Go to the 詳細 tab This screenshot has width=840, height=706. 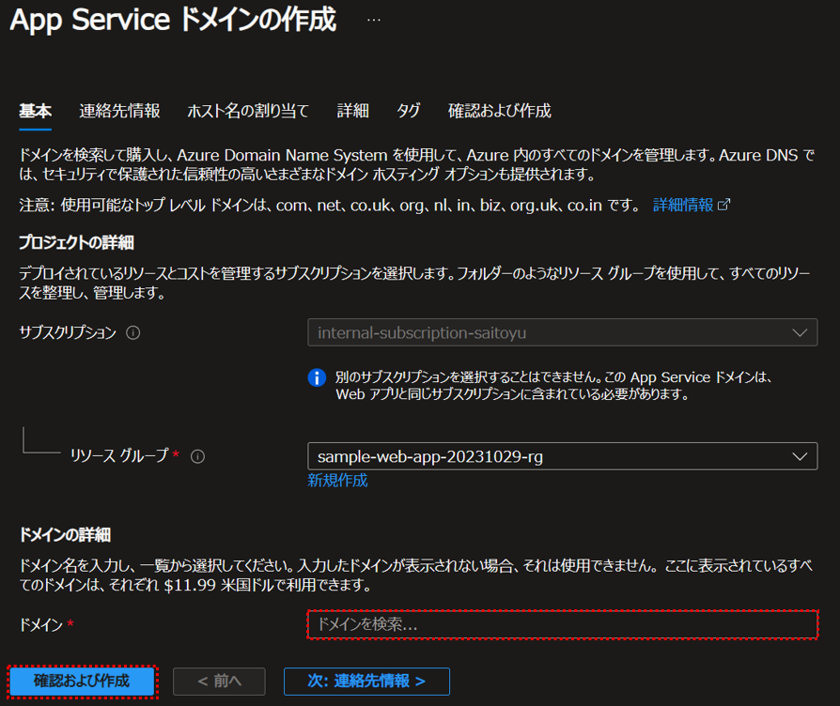(352, 111)
